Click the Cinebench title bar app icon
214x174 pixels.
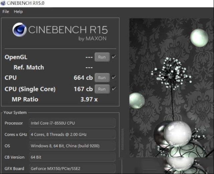point(3,3)
